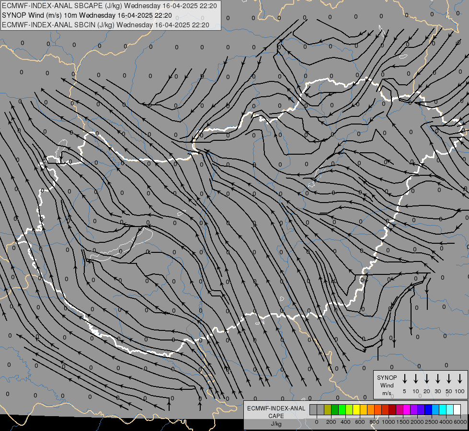
Task: Click the 'Wind' label in wind legend
Action: pos(387,385)
